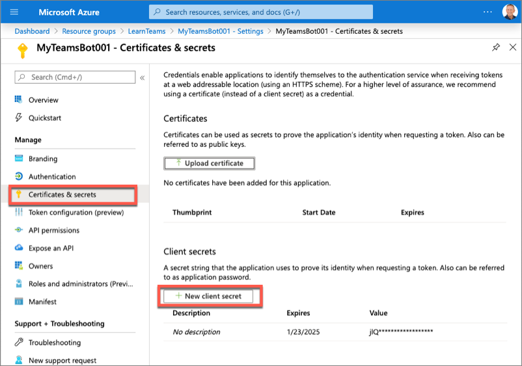The width and height of the screenshot is (522, 366).
Task: Click the Overview grid icon
Action: pyautogui.click(x=19, y=99)
